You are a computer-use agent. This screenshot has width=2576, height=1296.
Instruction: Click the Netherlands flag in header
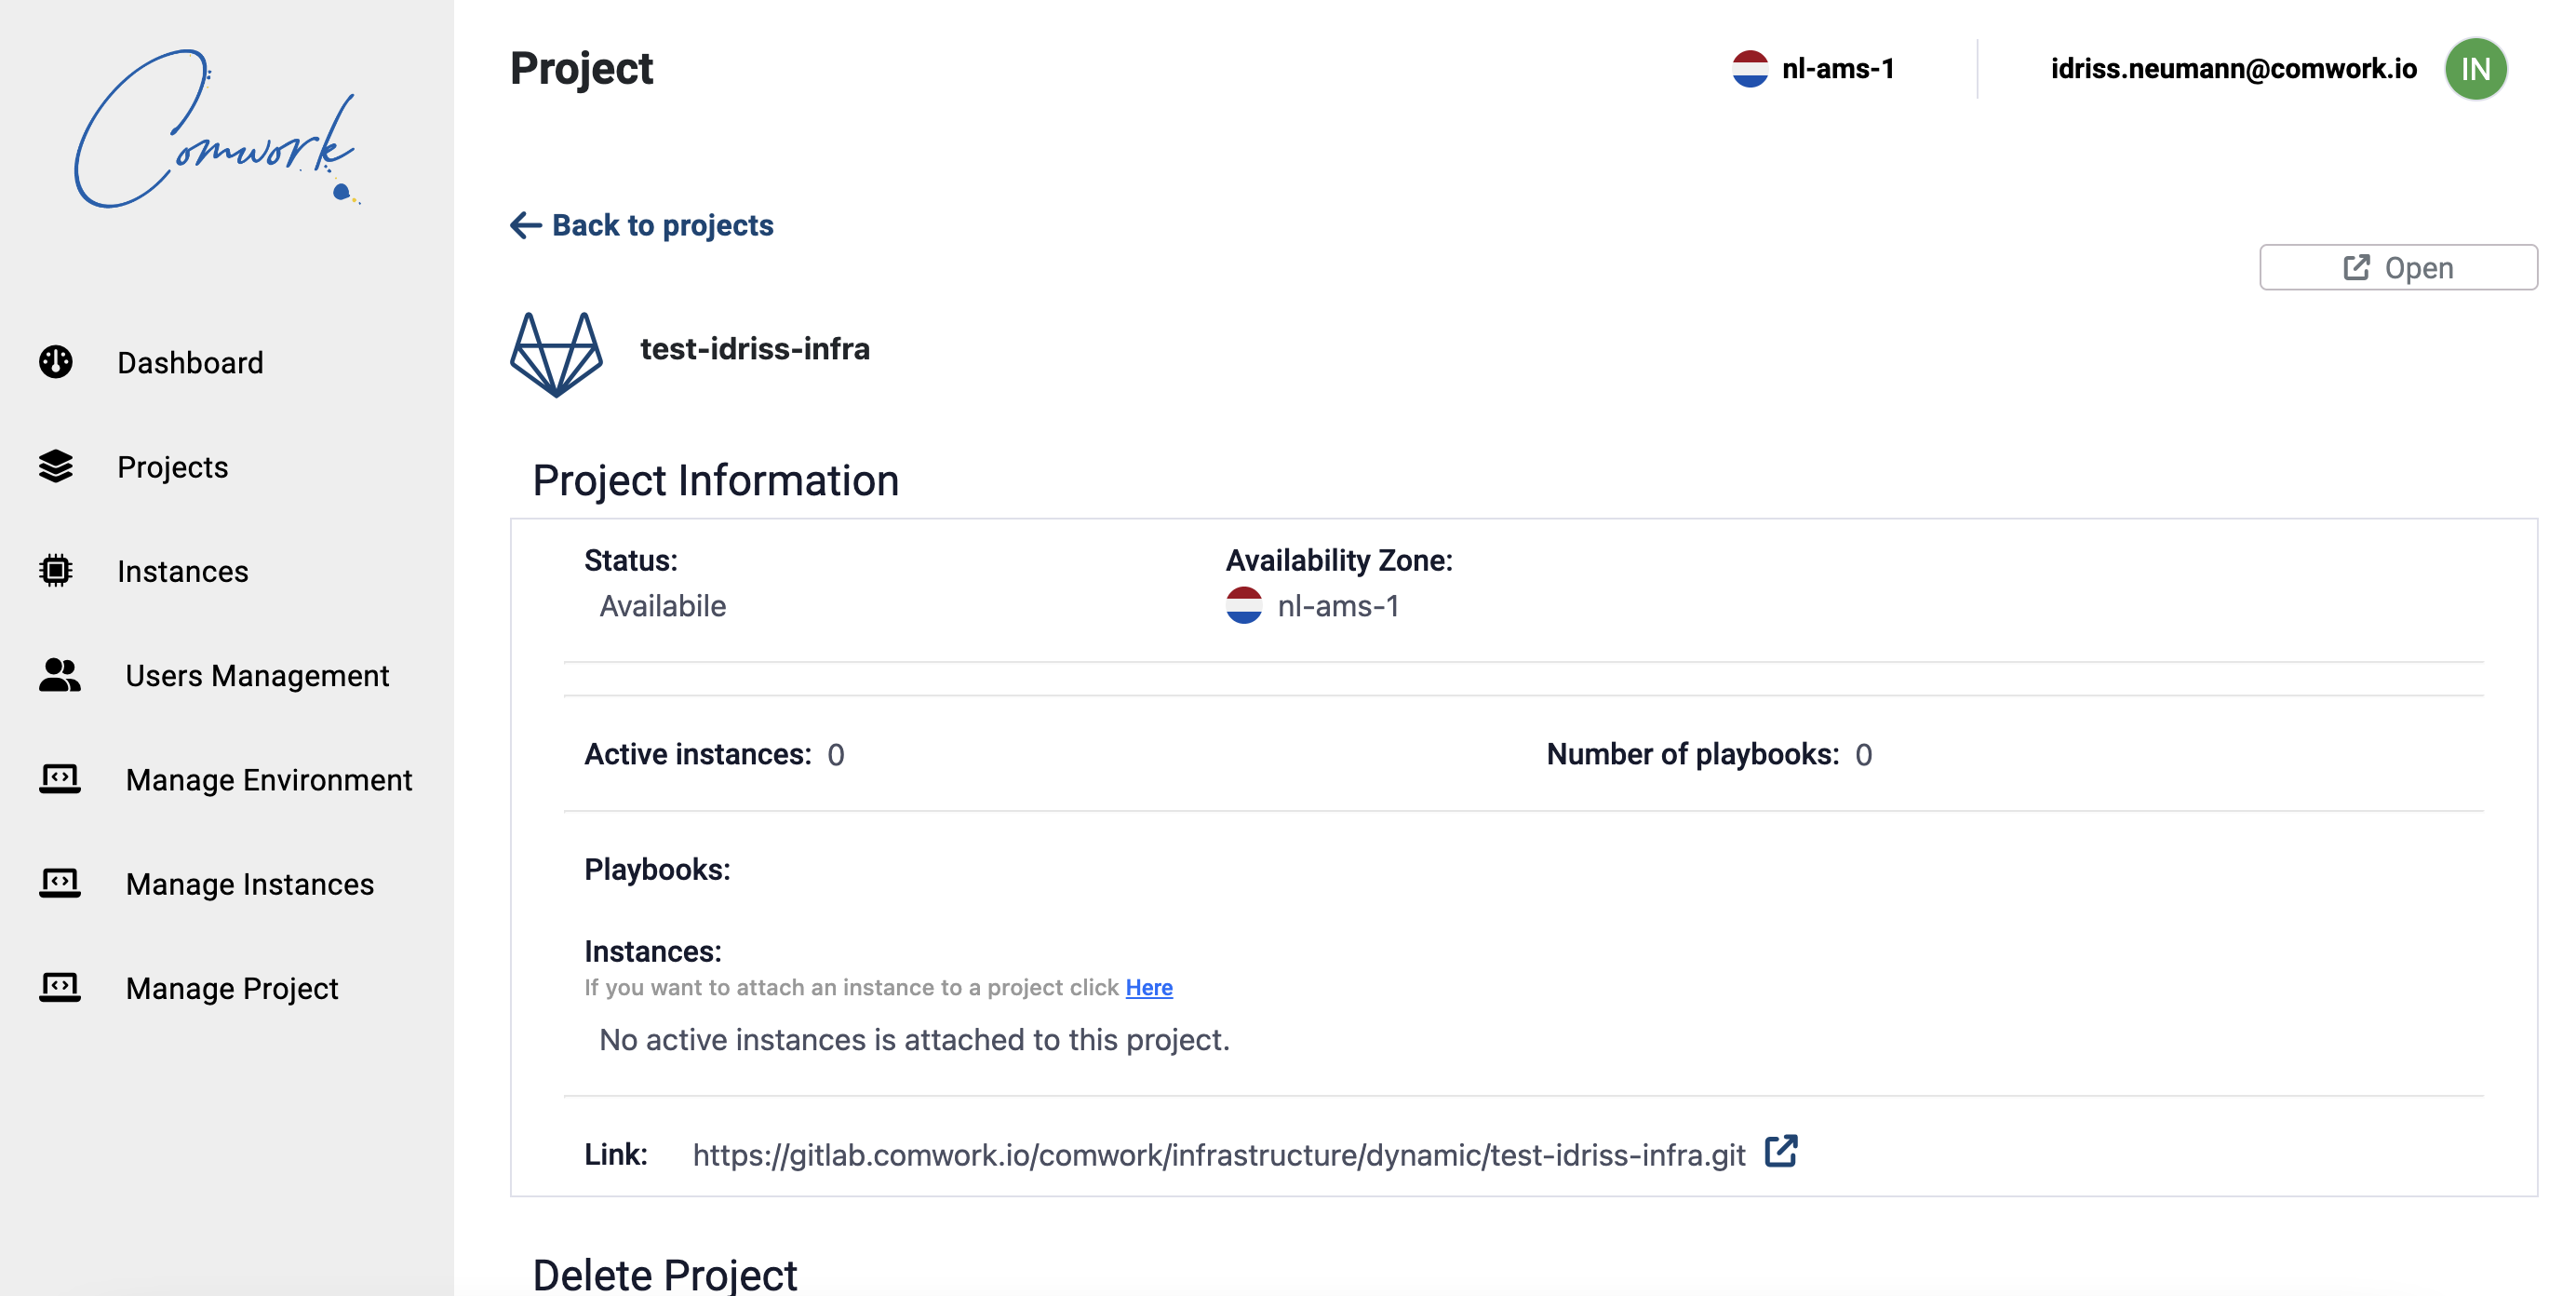pyautogui.click(x=1750, y=69)
